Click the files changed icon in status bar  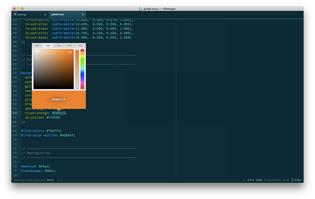pyautogui.click(x=292, y=180)
